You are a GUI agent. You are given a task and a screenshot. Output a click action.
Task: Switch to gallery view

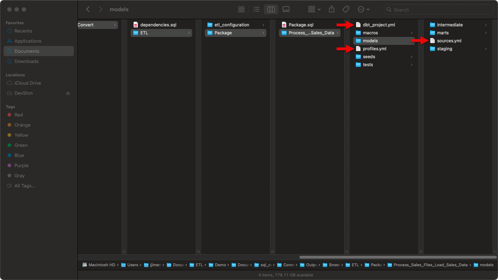point(286,9)
